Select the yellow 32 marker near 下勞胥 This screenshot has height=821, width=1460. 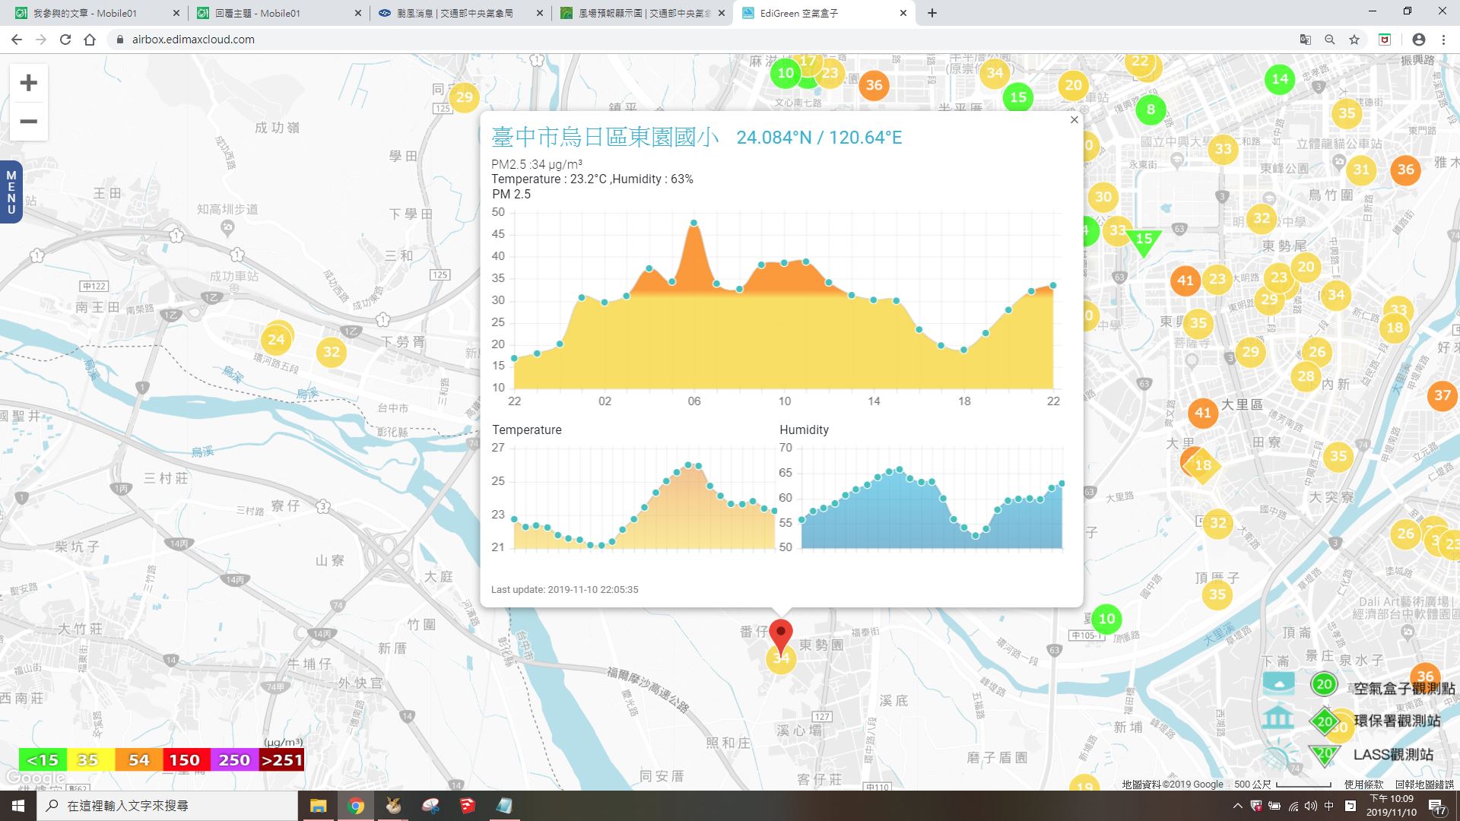332,352
